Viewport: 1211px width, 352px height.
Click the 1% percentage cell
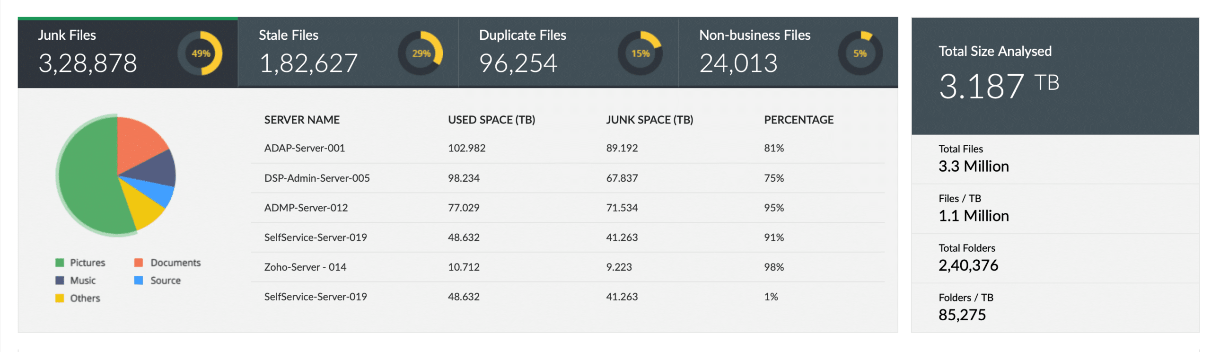click(x=771, y=297)
